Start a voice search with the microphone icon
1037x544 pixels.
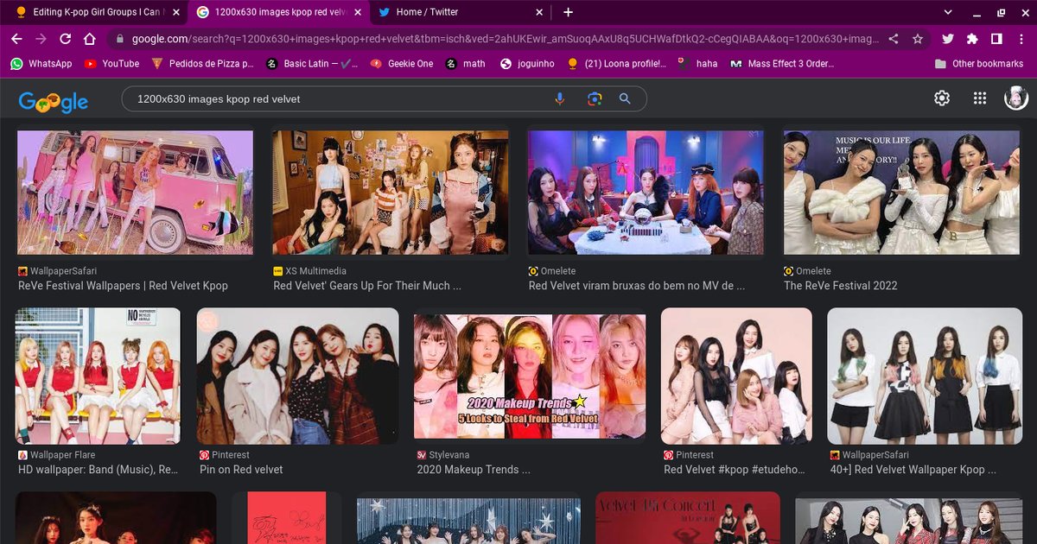tap(559, 99)
